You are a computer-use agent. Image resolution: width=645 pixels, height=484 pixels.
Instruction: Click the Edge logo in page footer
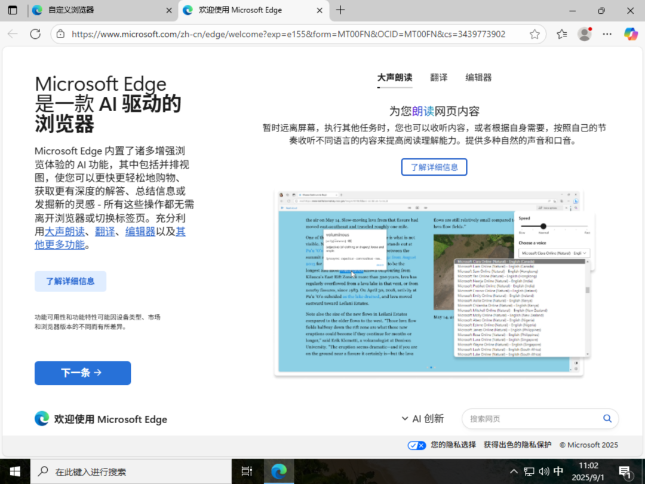click(42, 419)
